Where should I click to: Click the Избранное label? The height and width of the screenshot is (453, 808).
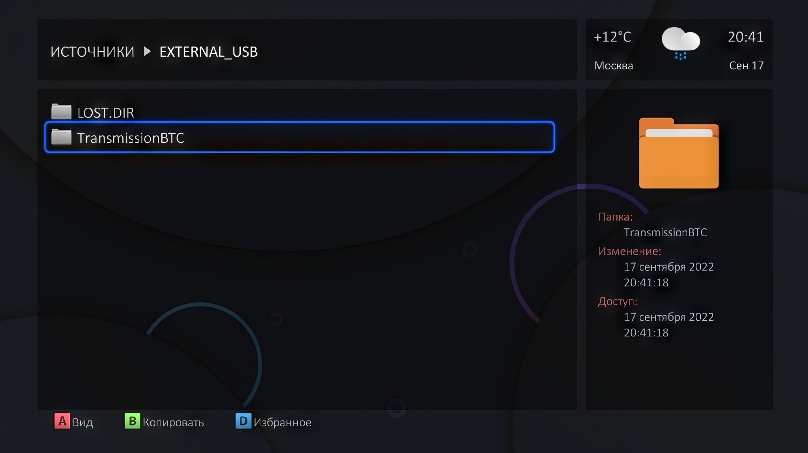282,422
